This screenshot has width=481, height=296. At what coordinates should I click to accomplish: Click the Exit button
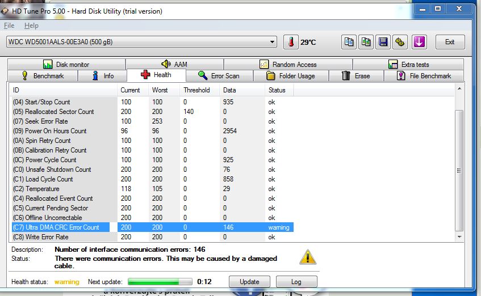[x=450, y=42]
